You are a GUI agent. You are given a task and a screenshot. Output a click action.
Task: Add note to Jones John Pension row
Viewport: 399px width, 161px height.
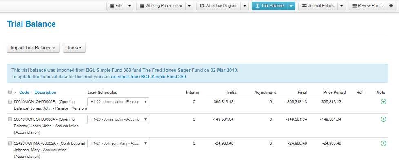383,102
